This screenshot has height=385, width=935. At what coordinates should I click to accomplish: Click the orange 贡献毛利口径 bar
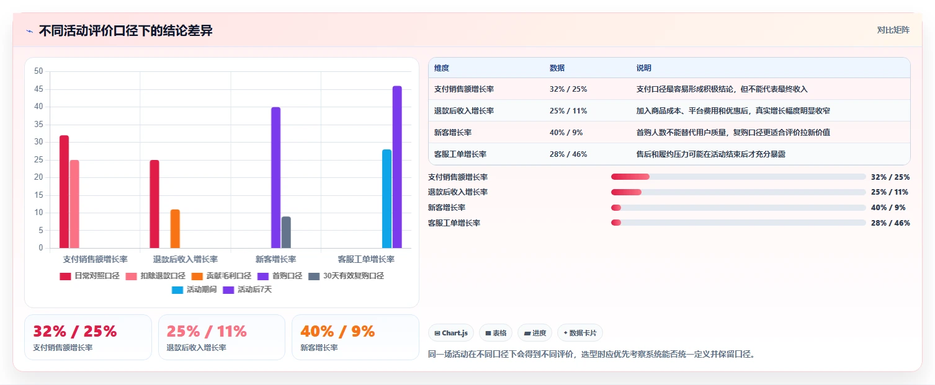click(175, 229)
